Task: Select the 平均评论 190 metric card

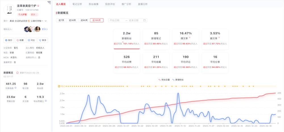Action: pyautogui.click(x=186, y=63)
